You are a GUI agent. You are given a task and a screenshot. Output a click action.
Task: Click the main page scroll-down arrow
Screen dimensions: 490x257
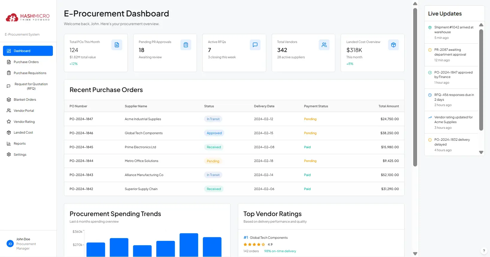coord(415,254)
